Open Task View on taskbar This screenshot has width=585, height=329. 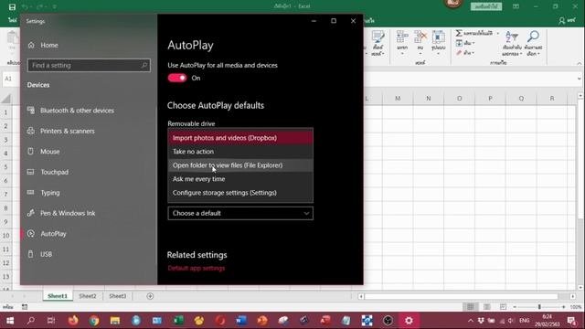tap(51, 321)
